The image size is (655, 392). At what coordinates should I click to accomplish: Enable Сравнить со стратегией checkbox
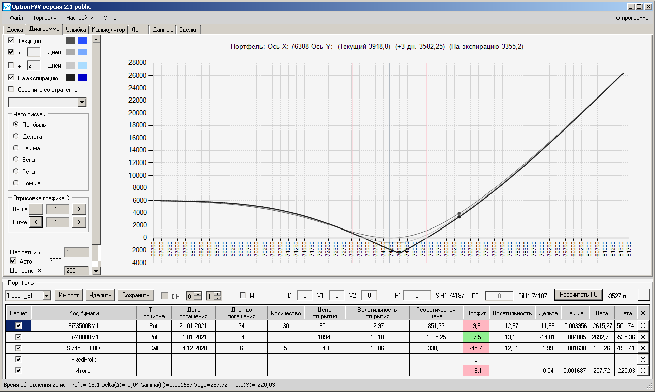[11, 89]
